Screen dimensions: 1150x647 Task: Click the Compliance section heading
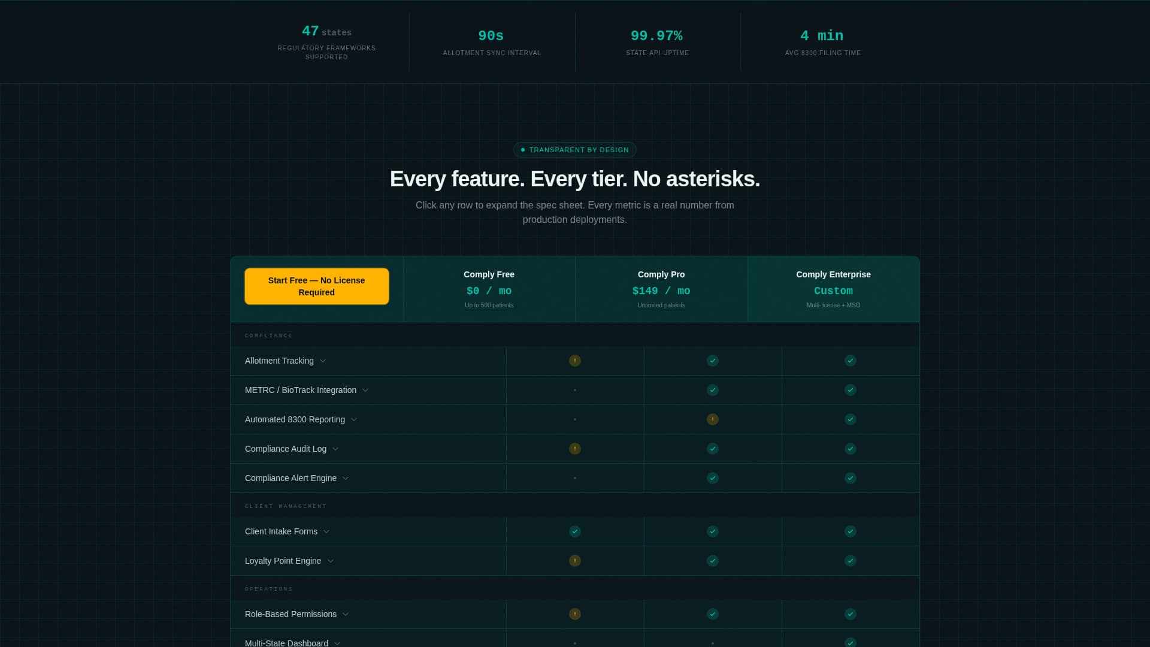[269, 335]
